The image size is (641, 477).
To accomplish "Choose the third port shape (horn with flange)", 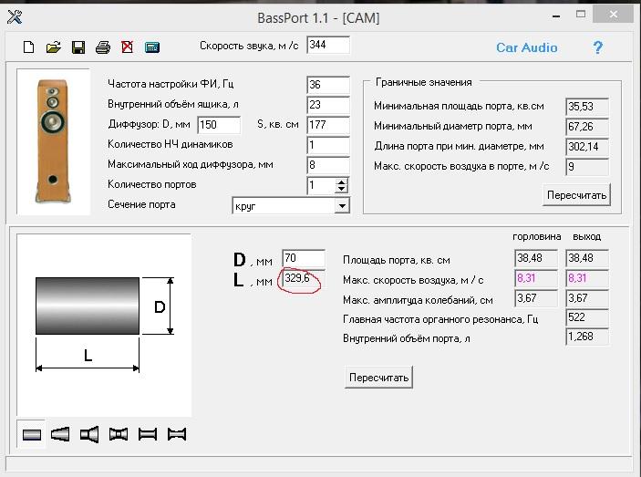I will pyautogui.click(x=89, y=434).
